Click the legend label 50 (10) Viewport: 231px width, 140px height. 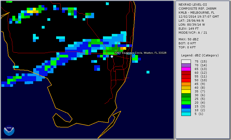201,80
